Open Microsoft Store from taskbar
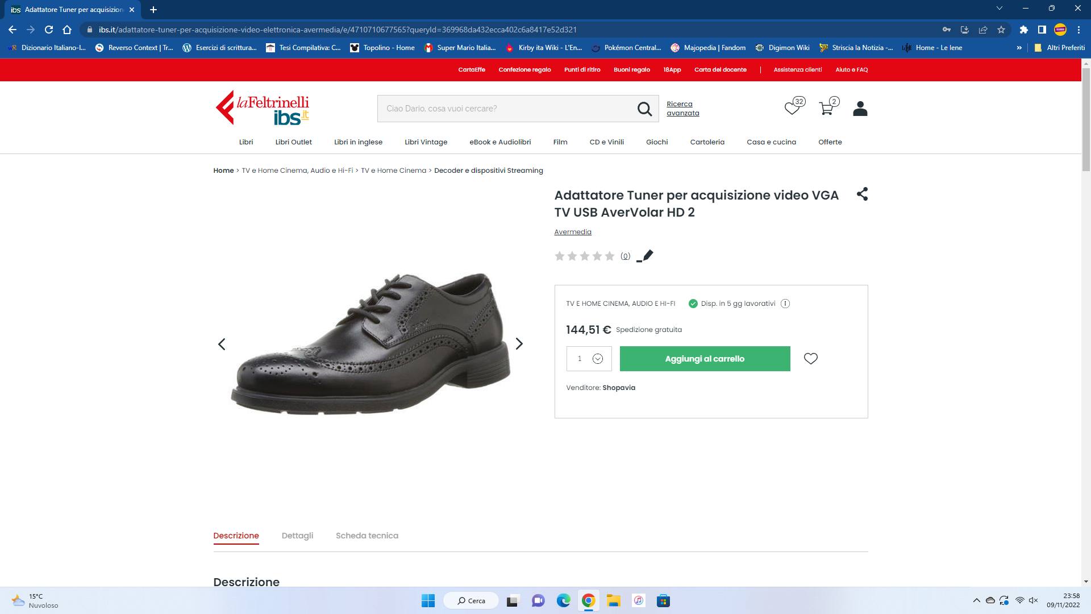This screenshot has height=614, width=1091. [663, 601]
